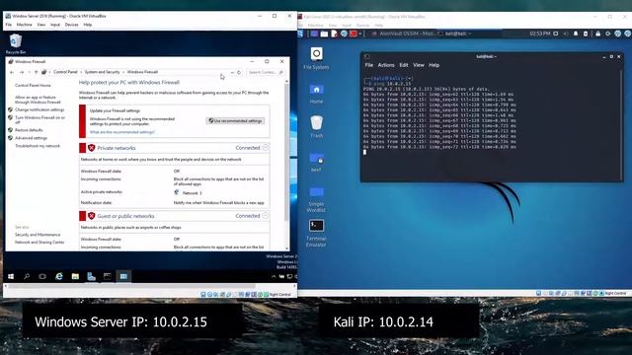Switch to Command Prompt on Windows taskbar
632x355 pixels.
point(108,276)
